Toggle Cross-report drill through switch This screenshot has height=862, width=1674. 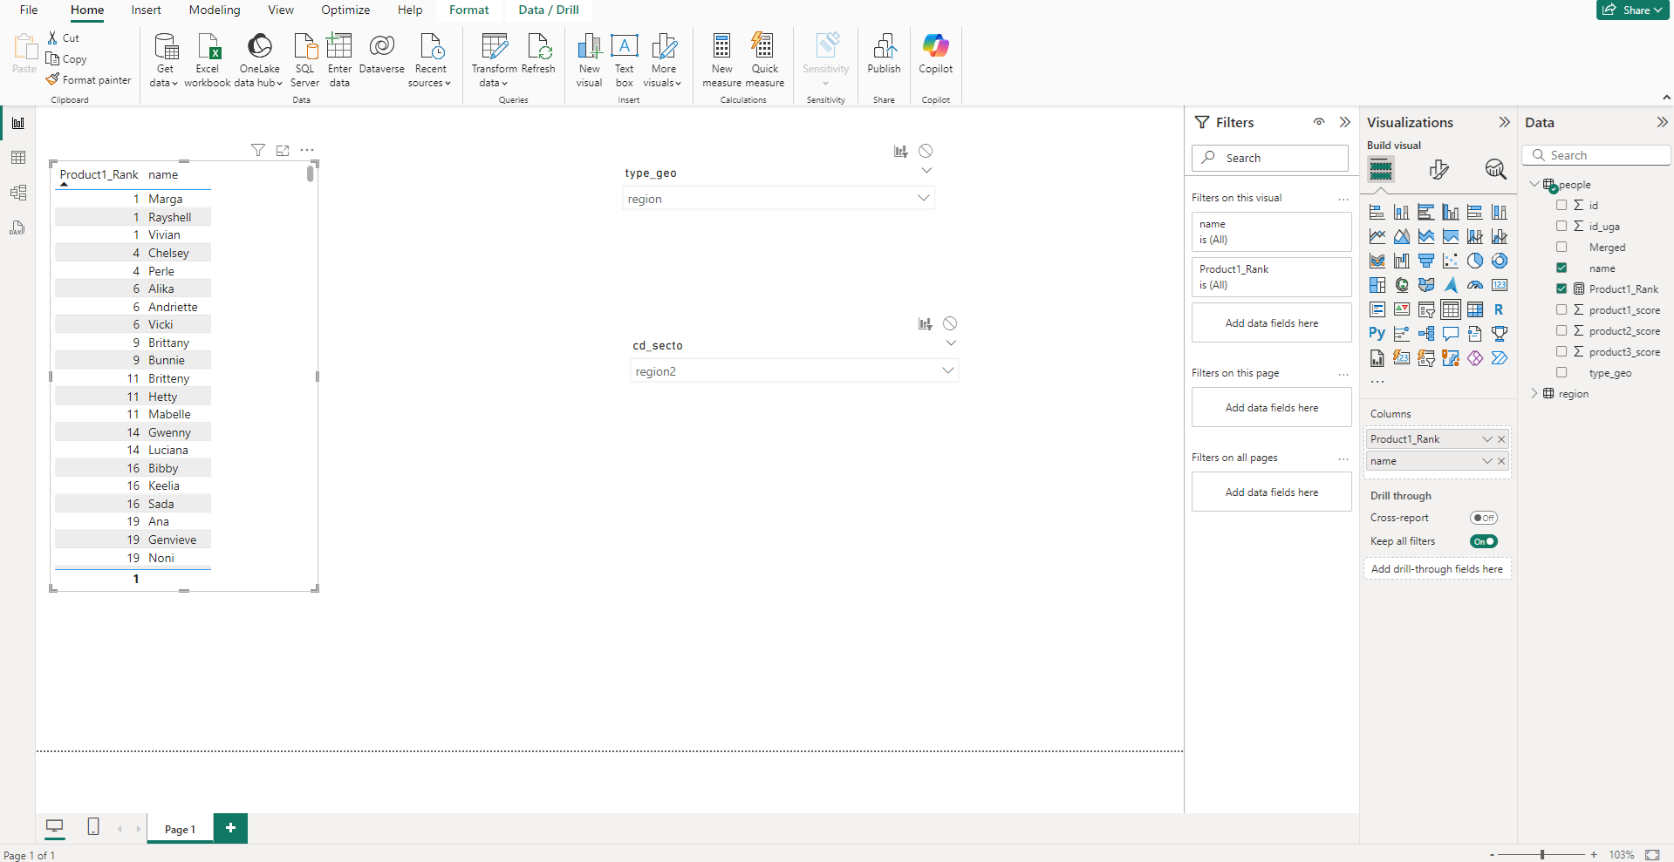(x=1483, y=518)
